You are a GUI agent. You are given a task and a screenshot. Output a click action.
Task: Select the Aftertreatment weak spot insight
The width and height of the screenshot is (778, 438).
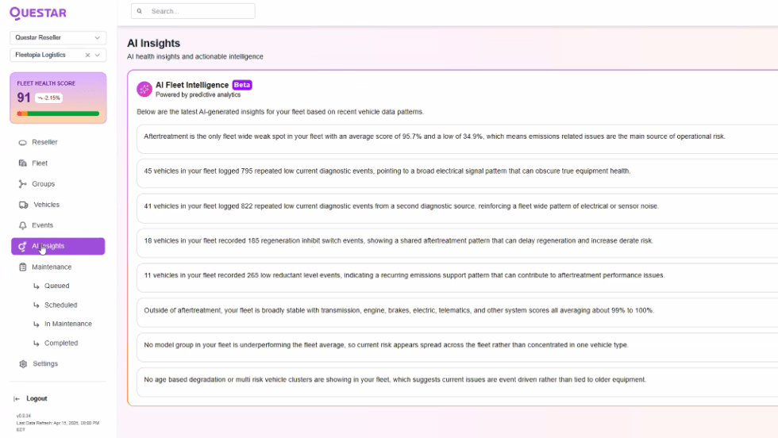pos(456,138)
